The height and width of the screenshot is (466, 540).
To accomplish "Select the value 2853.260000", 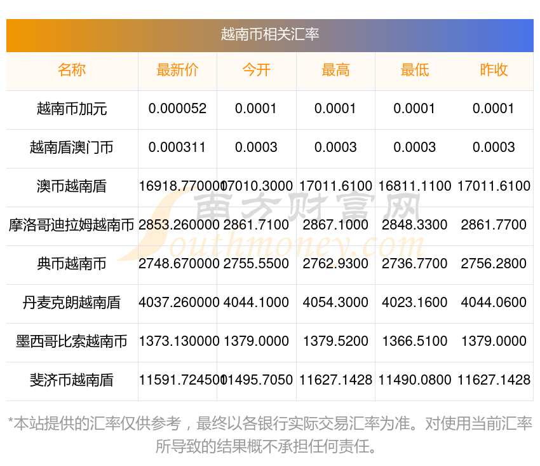I will point(179,225).
